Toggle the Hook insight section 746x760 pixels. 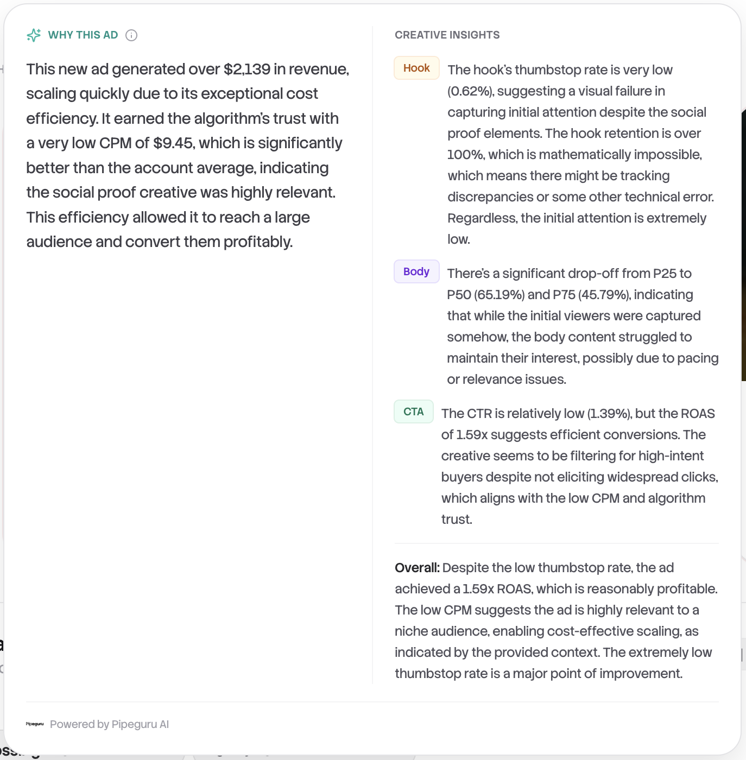pos(416,68)
